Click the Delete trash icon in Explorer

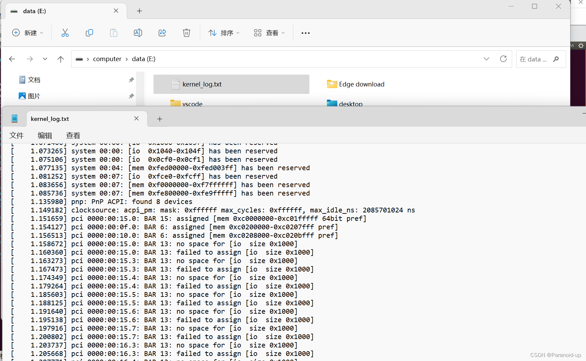click(x=187, y=33)
